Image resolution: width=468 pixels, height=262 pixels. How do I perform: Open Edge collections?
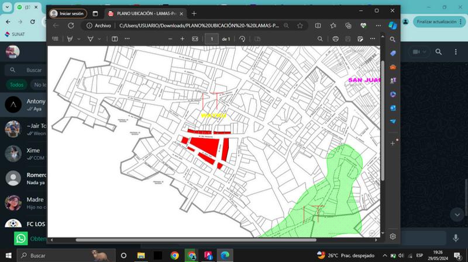coord(348,26)
